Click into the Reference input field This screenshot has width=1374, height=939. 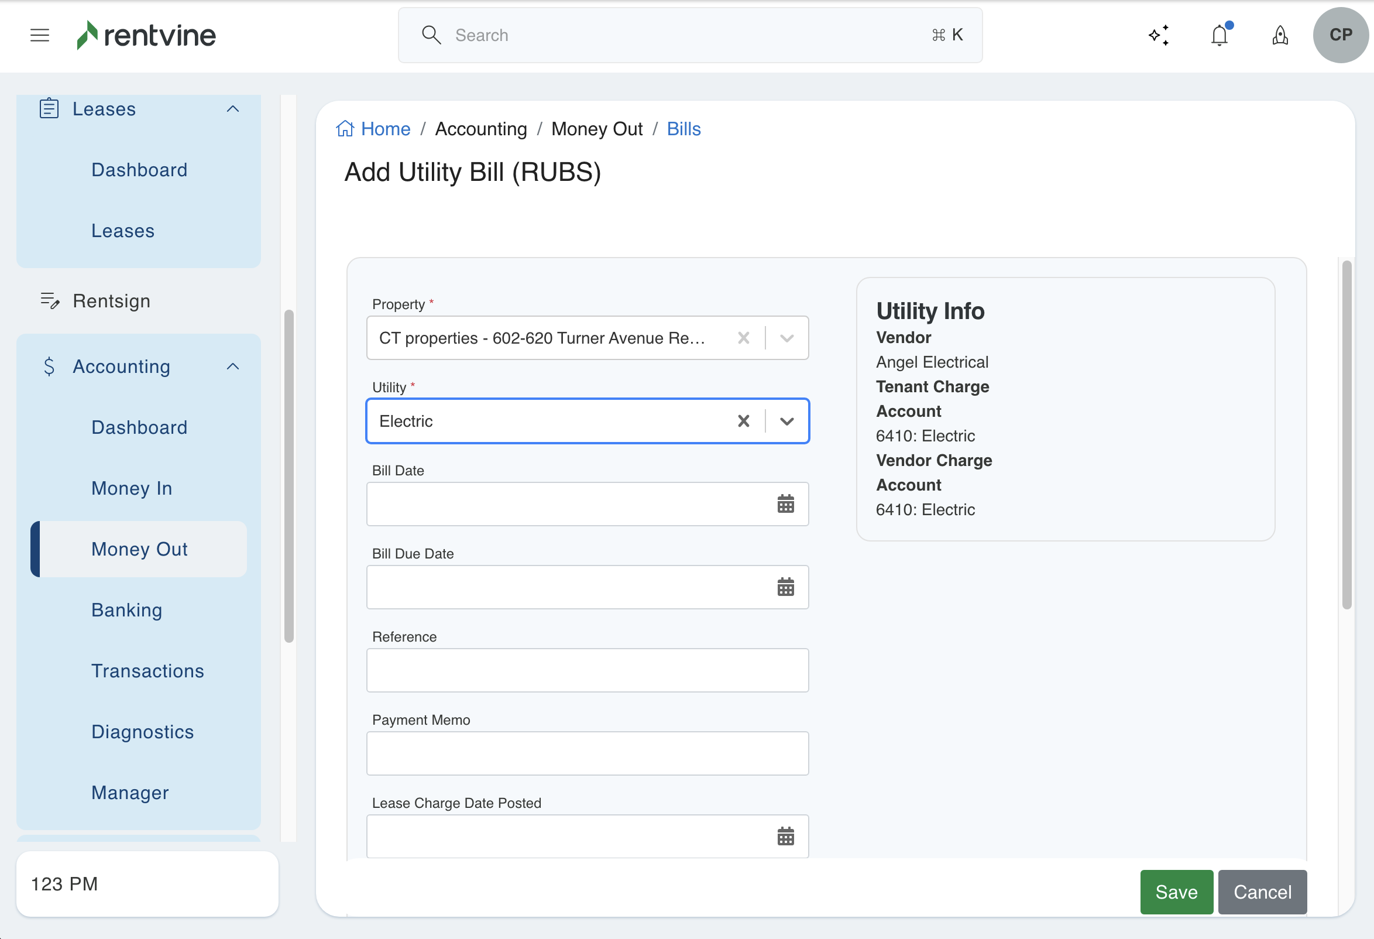click(x=587, y=670)
